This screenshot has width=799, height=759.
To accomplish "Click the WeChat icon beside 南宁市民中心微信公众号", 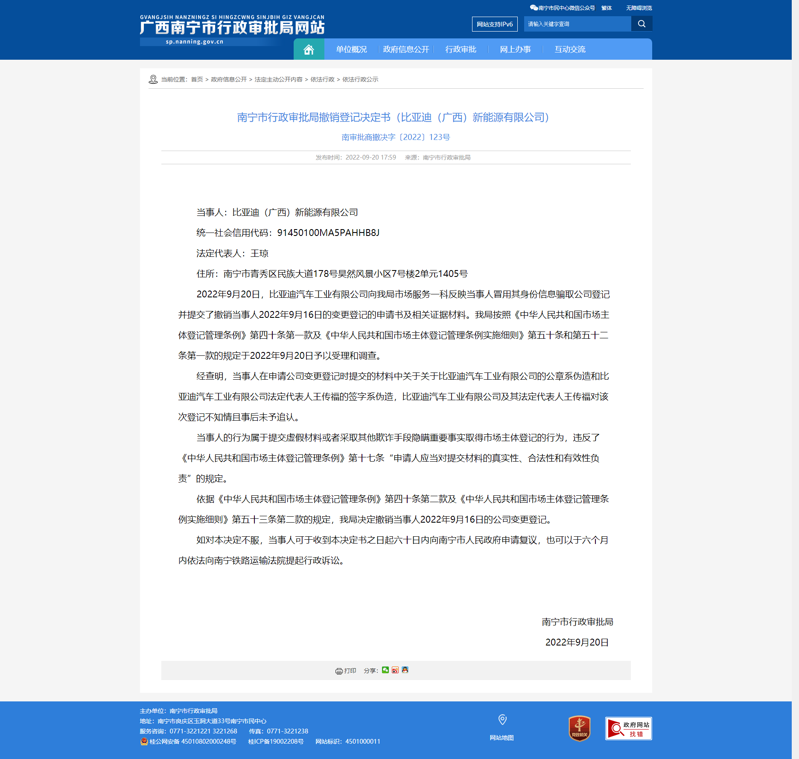I will click(x=534, y=8).
